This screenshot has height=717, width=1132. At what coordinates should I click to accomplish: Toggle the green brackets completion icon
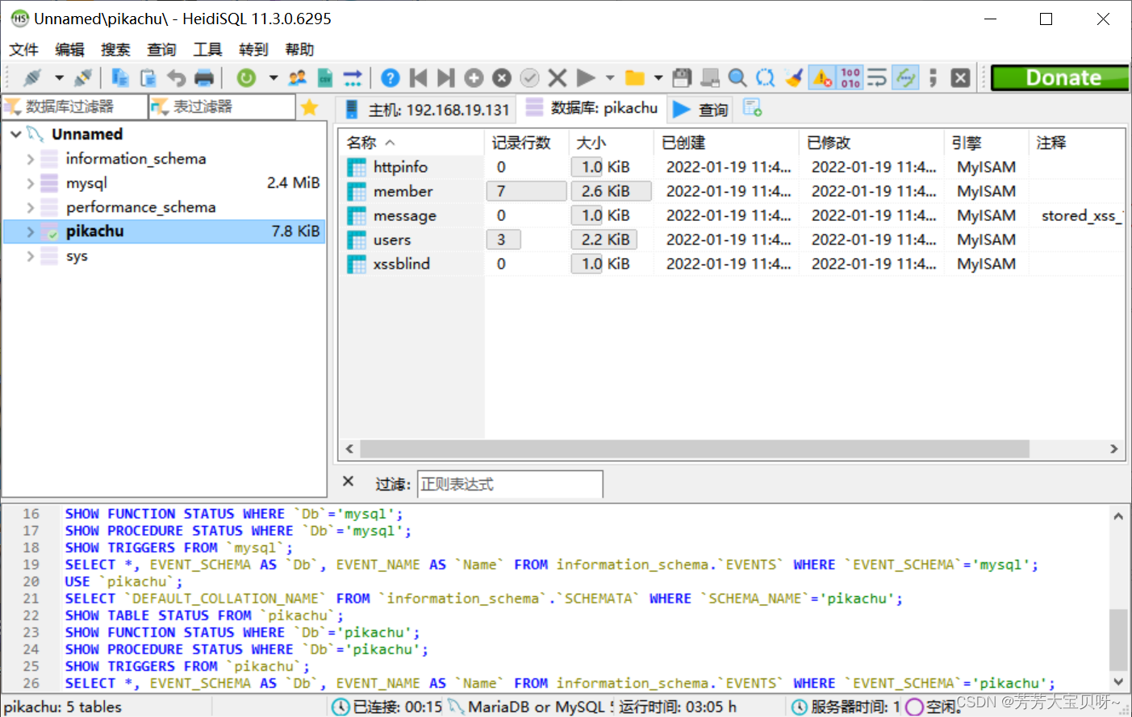pos(905,77)
